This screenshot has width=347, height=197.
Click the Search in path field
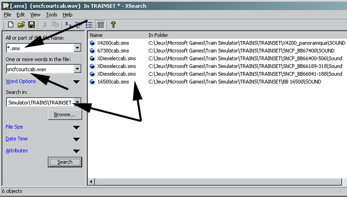tap(40, 102)
